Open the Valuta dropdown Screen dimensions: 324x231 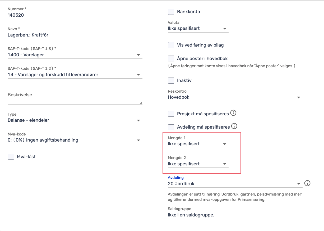coord(198,29)
